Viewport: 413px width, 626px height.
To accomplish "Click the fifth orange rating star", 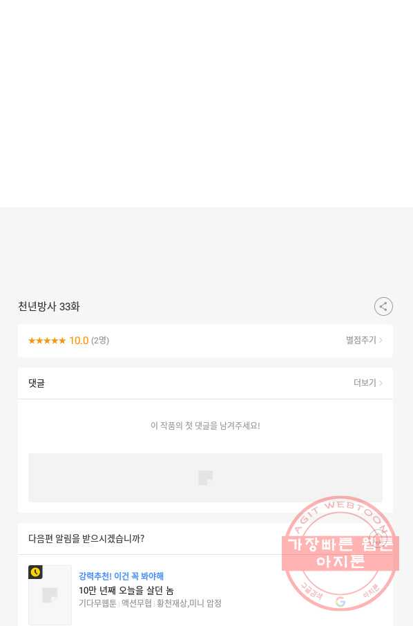I will (x=62, y=341).
